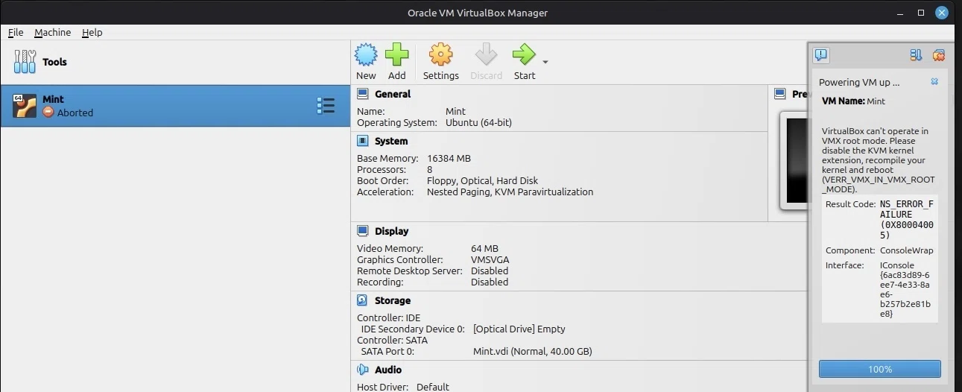
Task: Minimize the VirtualBox Manager window
Action: click(901, 13)
